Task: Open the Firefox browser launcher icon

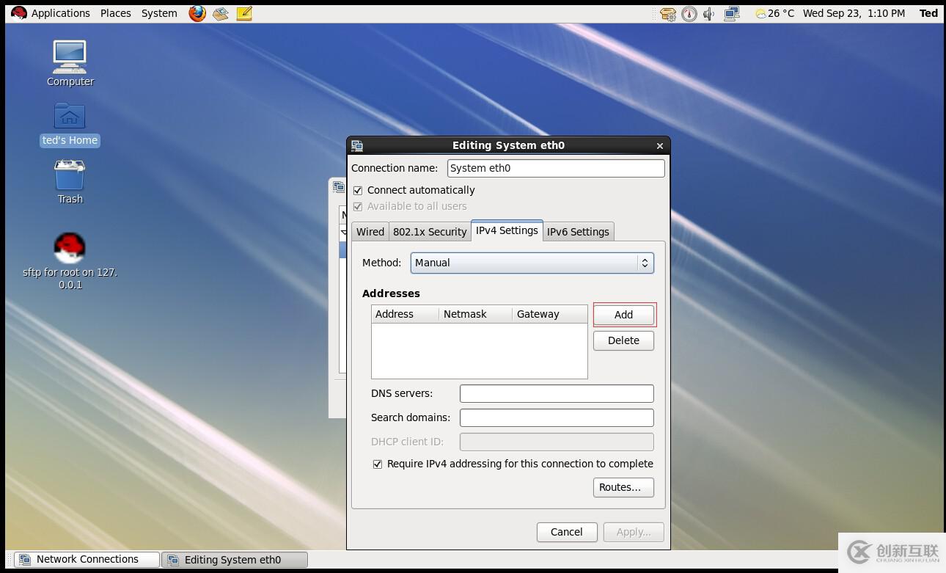Action: click(x=197, y=13)
